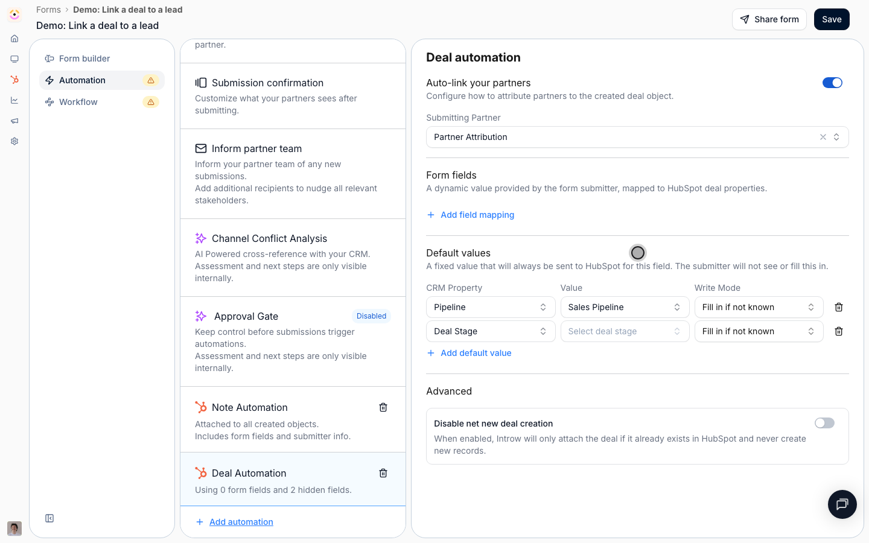The image size is (869, 543).
Task: Enable Disable net new deal creation toggle
Action: point(824,423)
